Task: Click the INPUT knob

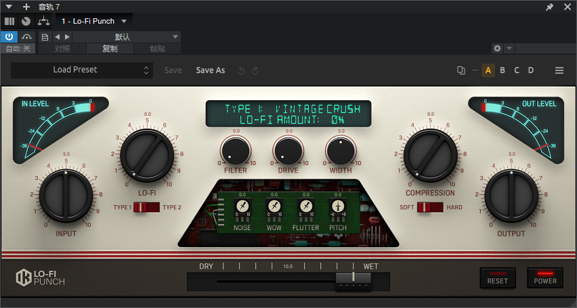Action: point(66,196)
